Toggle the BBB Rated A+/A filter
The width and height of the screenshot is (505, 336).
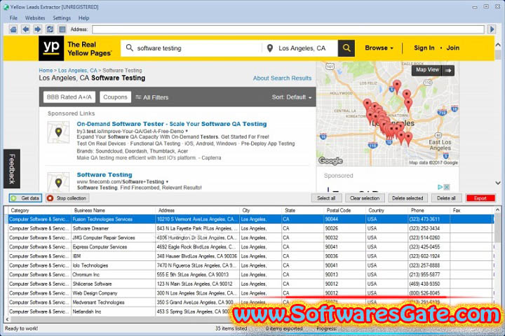69,97
